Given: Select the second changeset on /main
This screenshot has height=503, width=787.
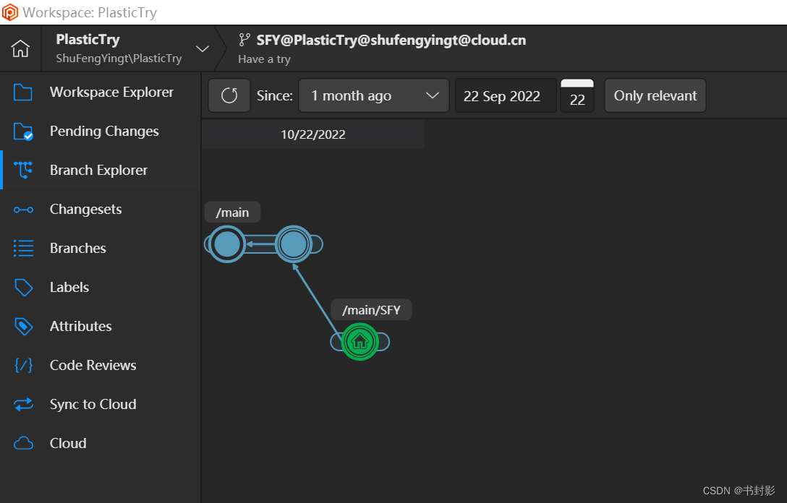Looking at the screenshot, I should 294,244.
